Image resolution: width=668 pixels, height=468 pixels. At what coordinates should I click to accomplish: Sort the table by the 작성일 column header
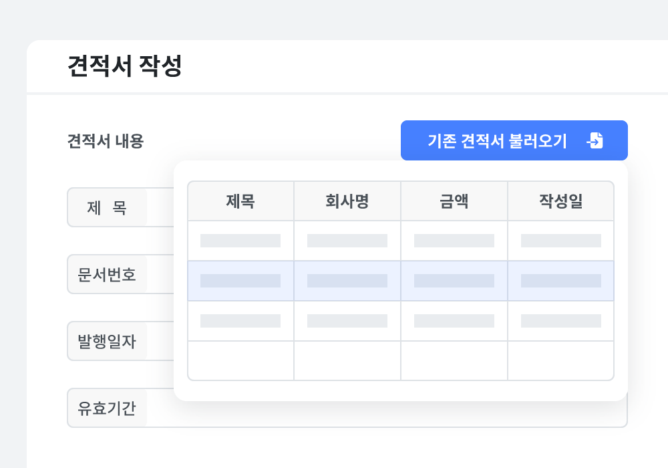click(561, 201)
